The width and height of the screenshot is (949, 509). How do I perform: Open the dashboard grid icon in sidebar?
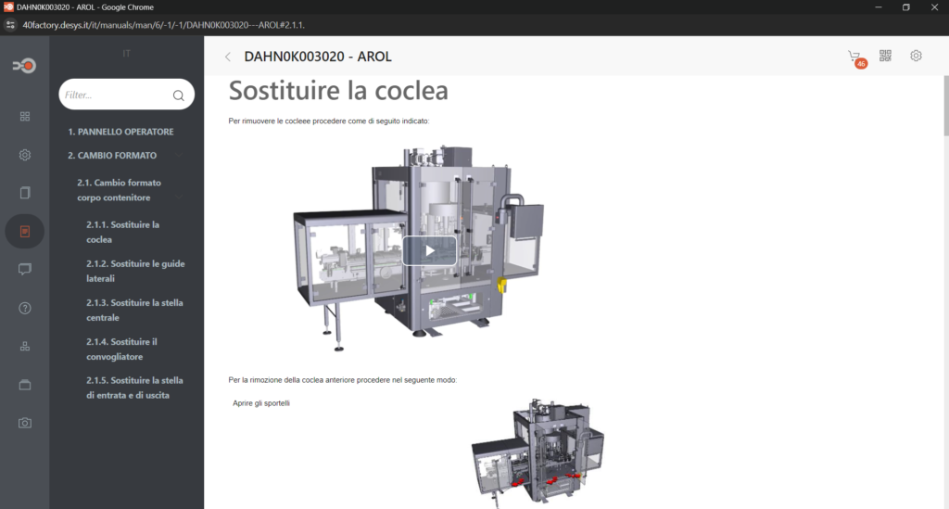click(x=25, y=116)
